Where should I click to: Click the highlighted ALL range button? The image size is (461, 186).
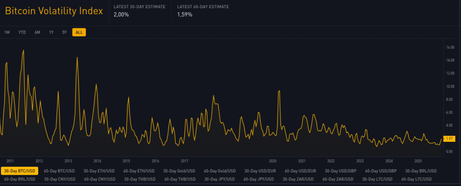pos(79,32)
